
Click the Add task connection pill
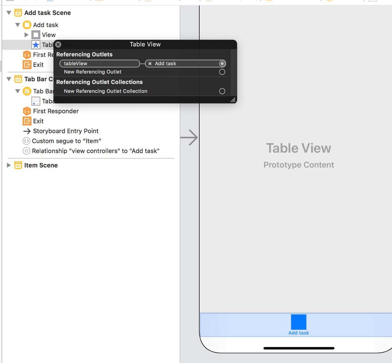point(185,64)
